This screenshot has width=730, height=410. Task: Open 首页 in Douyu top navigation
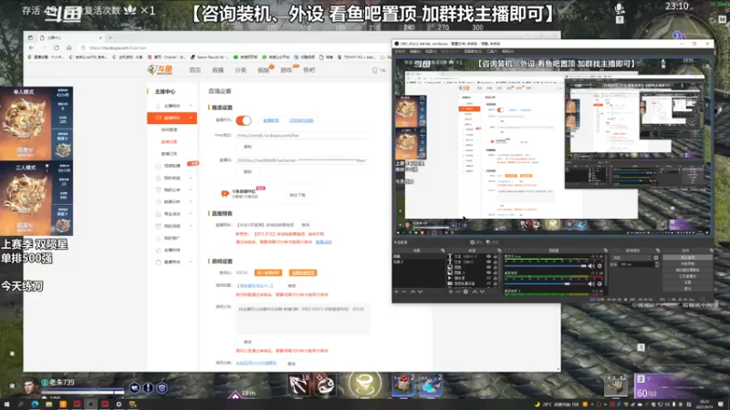(x=194, y=70)
